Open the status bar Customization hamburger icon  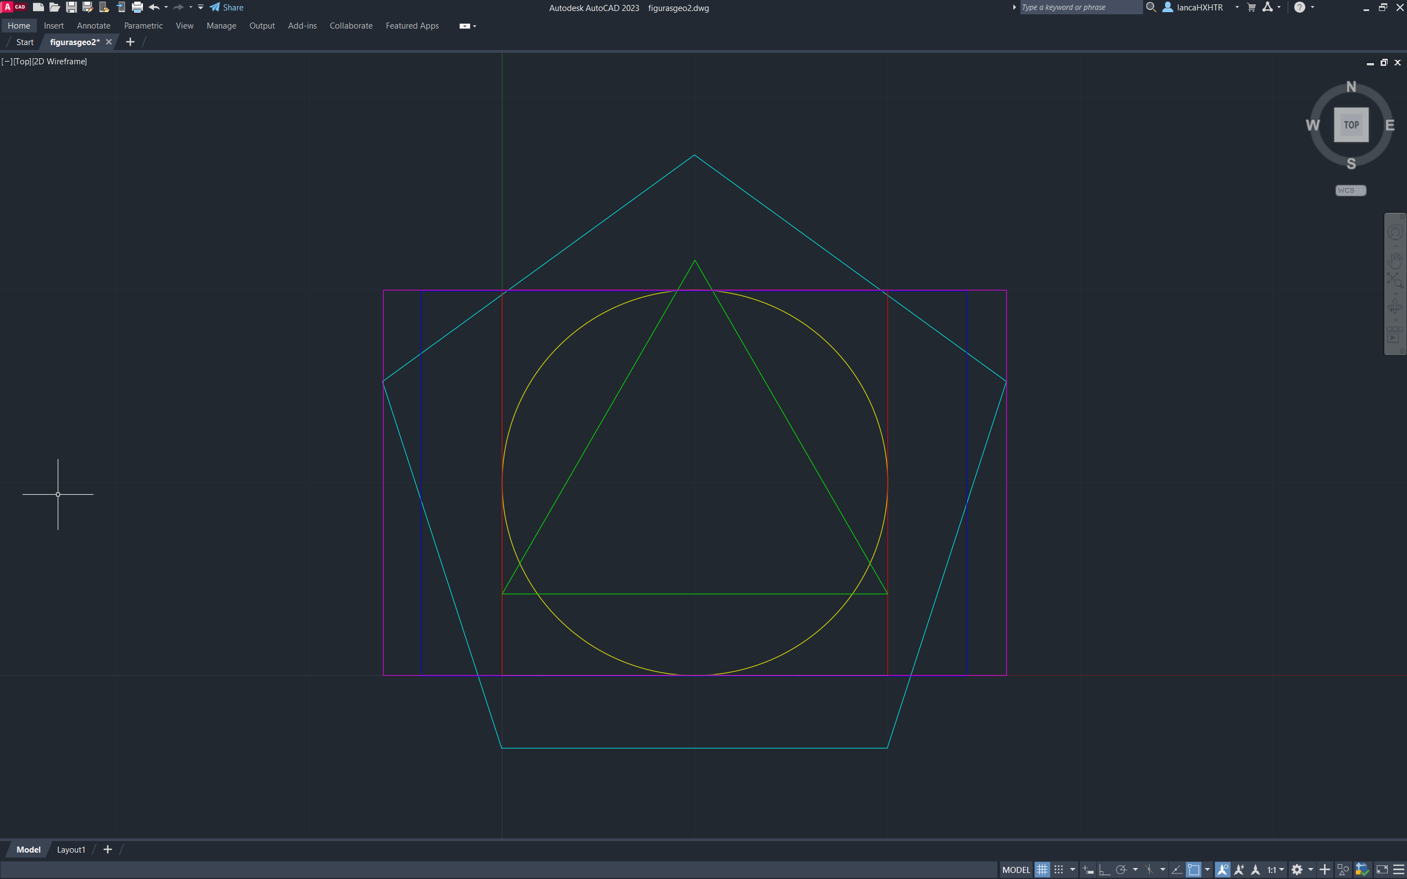(1399, 870)
